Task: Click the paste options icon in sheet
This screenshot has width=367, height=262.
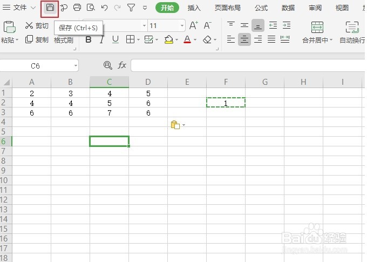Action: 175,125
